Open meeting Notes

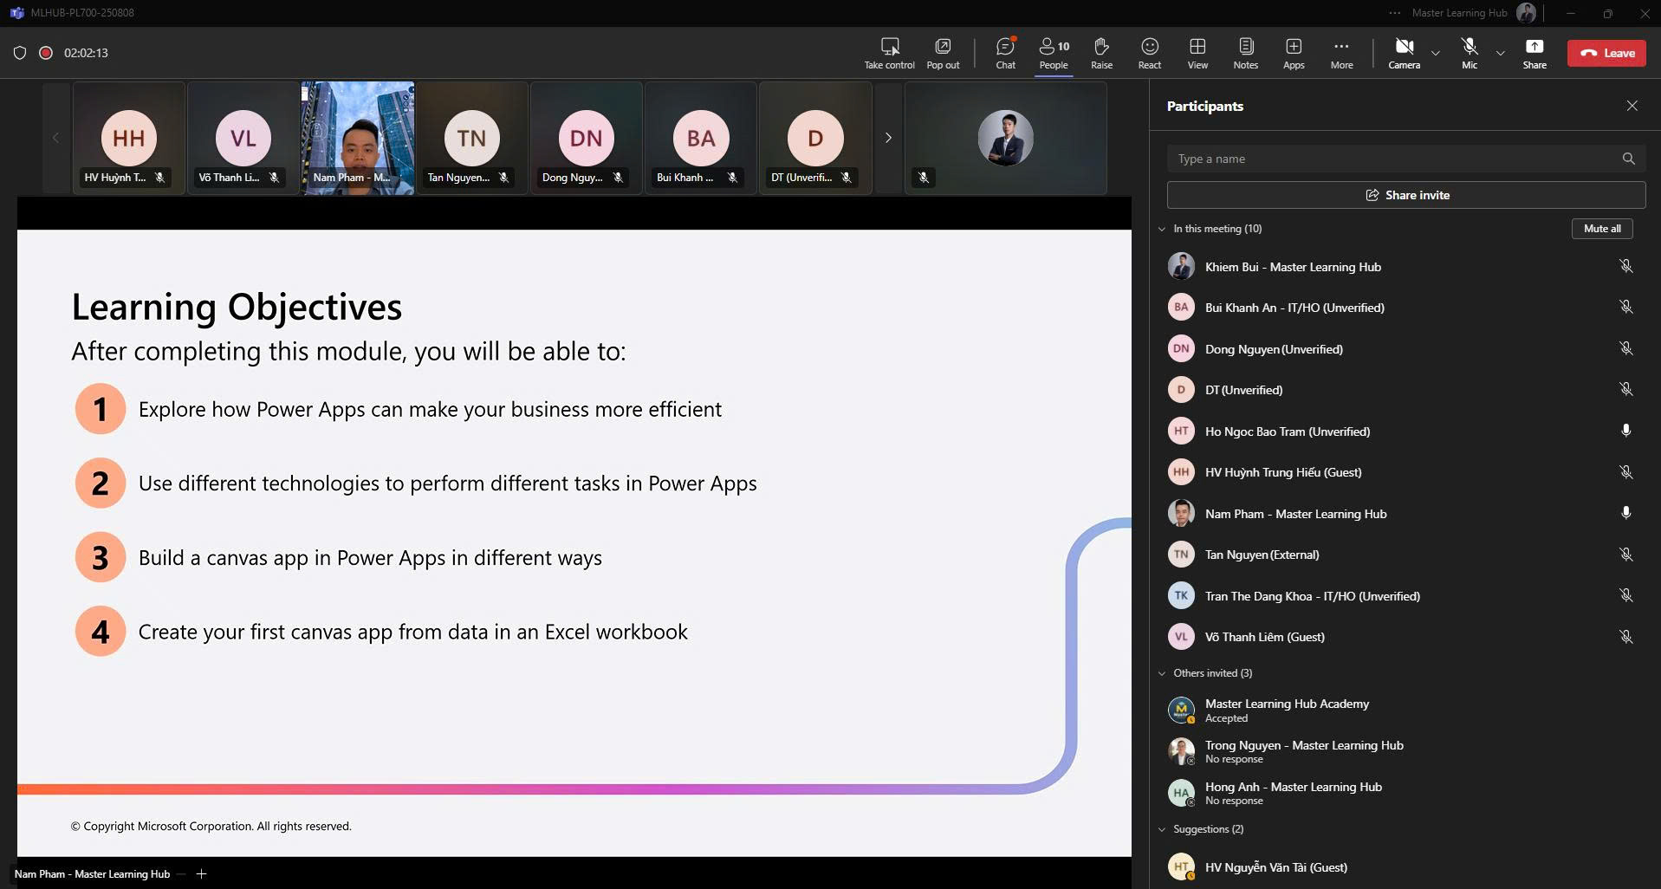click(1245, 53)
